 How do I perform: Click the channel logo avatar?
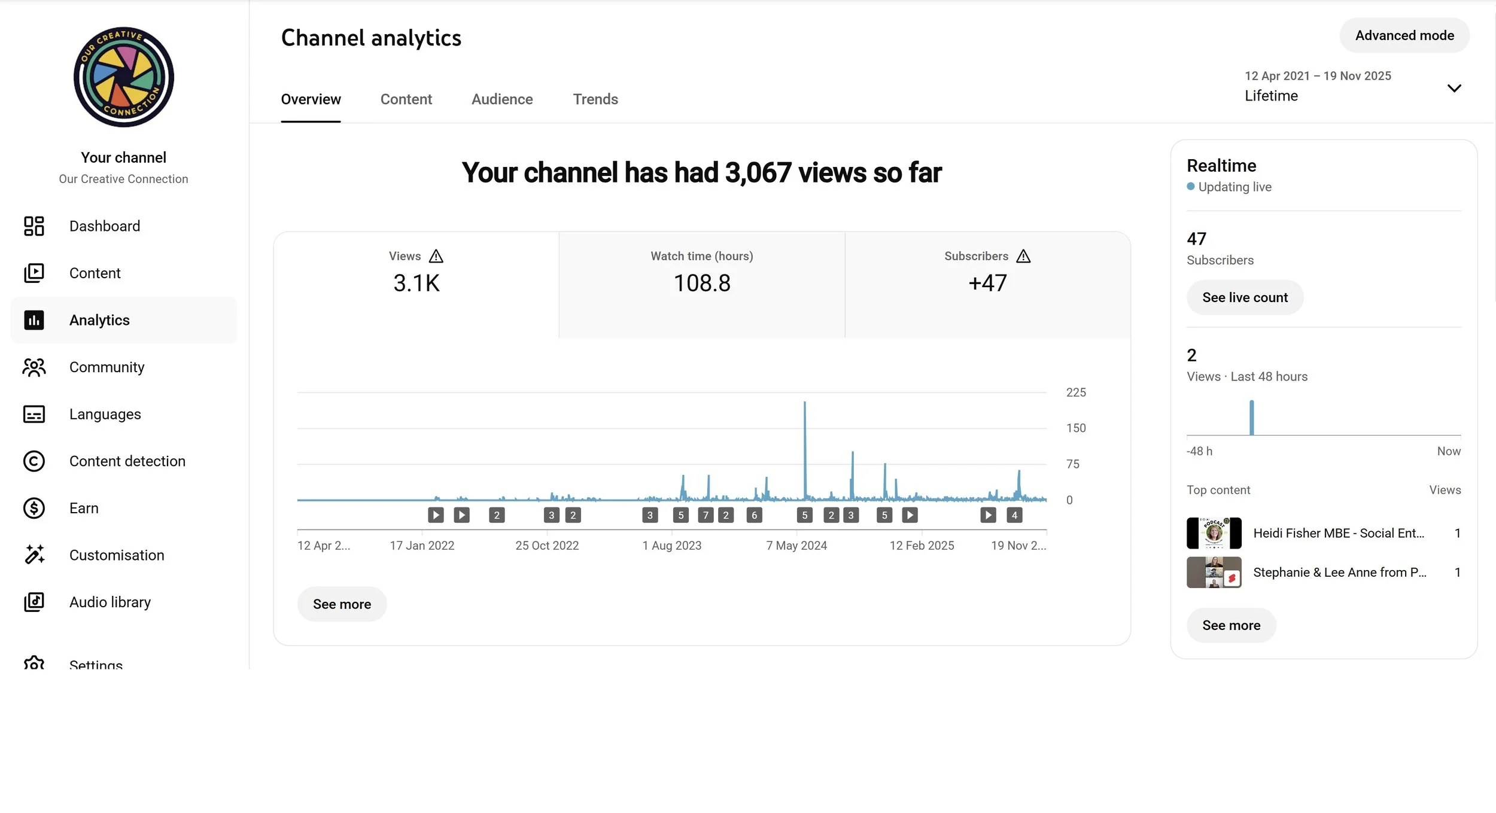coord(124,77)
